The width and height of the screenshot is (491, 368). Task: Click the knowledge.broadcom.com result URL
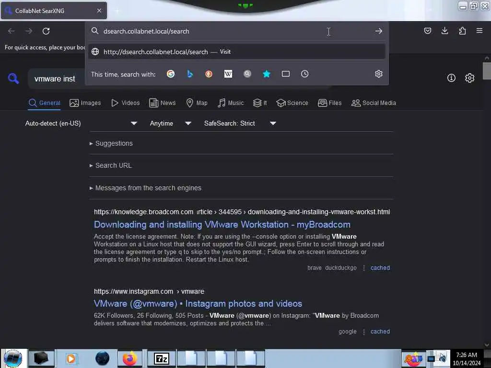click(242, 212)
